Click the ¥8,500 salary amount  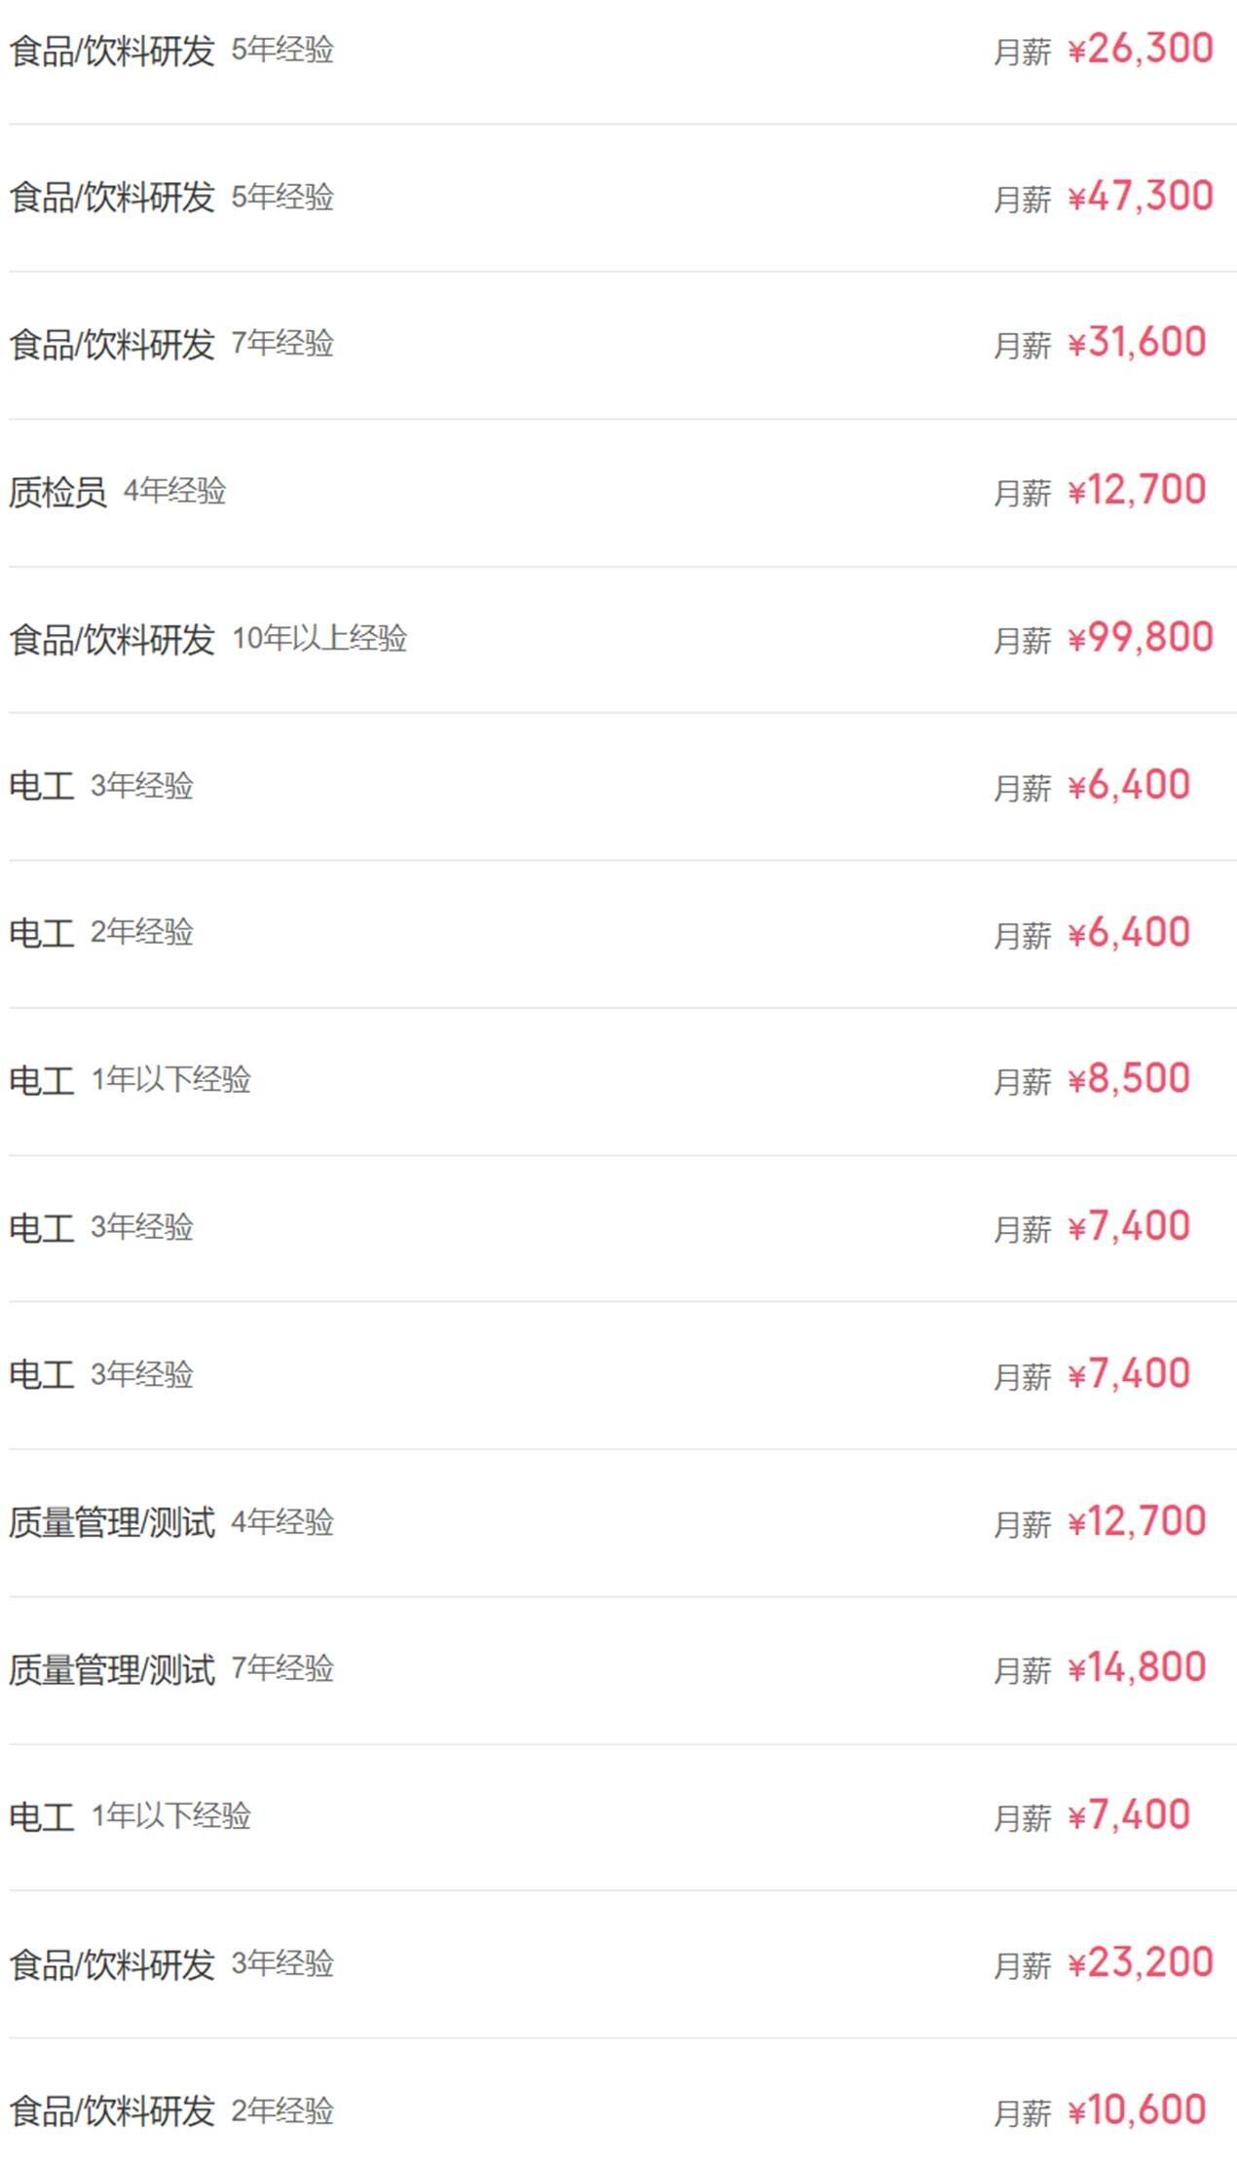point(1129,1079)
